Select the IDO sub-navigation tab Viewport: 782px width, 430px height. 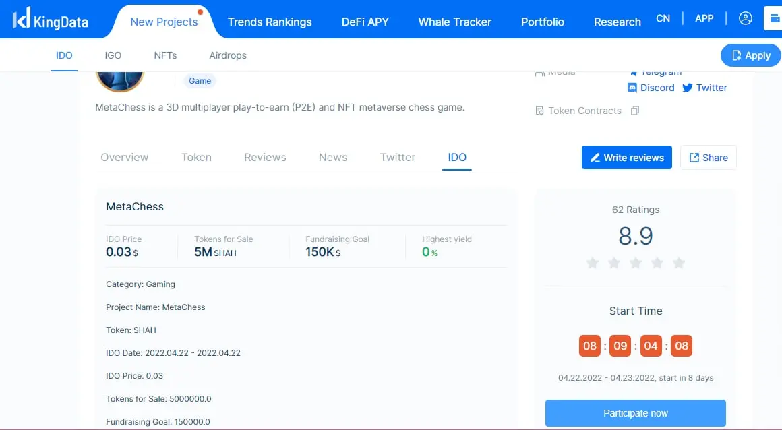64,55
